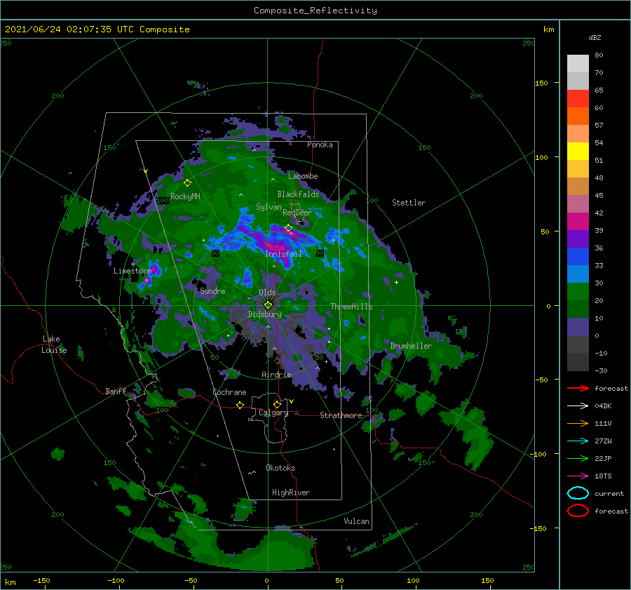Select the Olds label

click(x=267, y=293)
